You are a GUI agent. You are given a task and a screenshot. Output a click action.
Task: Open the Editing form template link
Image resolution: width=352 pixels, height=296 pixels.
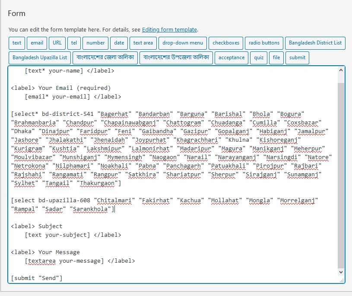[169, 30]
